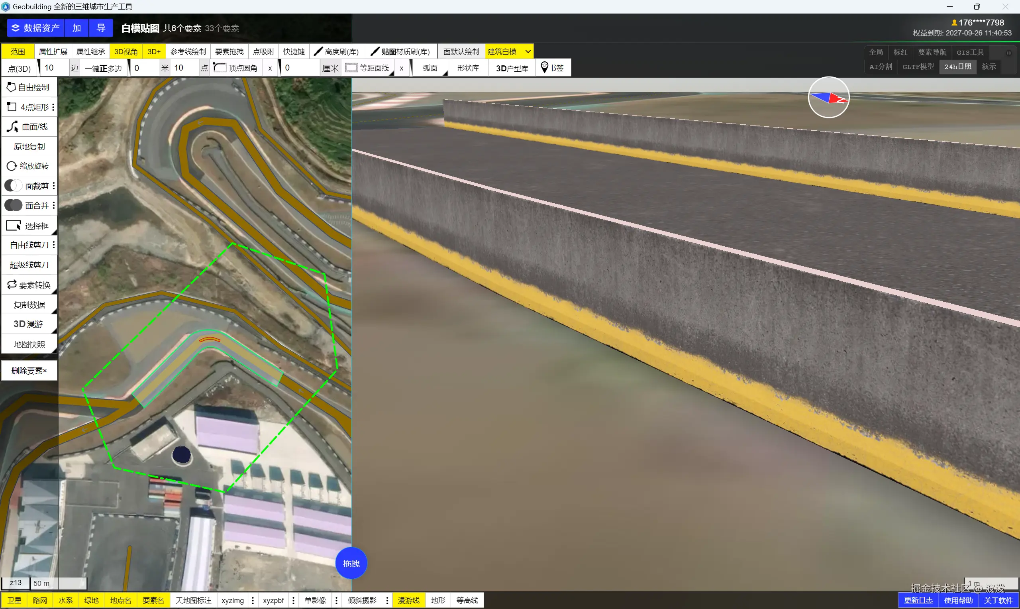Expand the 建筑白模 dropdown
Viewport: 1020px width, 609px height.
(528, 51)
